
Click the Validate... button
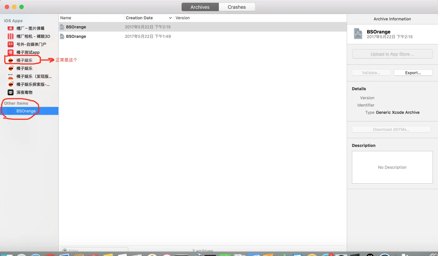(371, 73)
